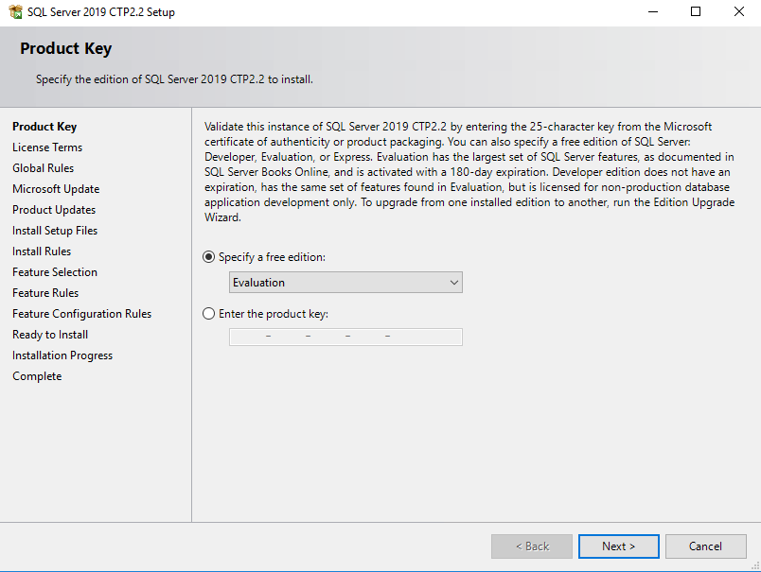Minimize the SQL Server Setup window
The width and height of the screenshot is (761, 572).
coord(653,11)
